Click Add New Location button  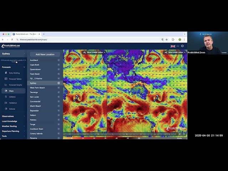[x=45, y=55]
